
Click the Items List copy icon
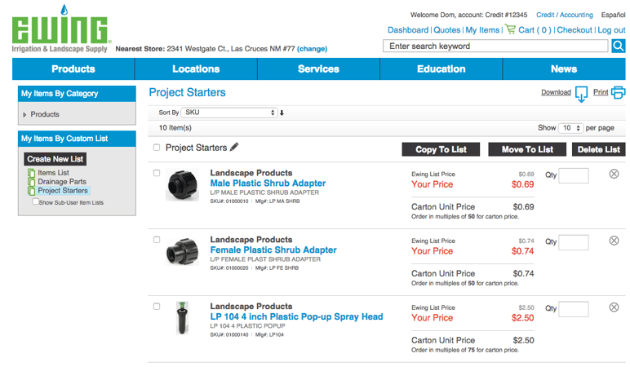pos(31,173)
